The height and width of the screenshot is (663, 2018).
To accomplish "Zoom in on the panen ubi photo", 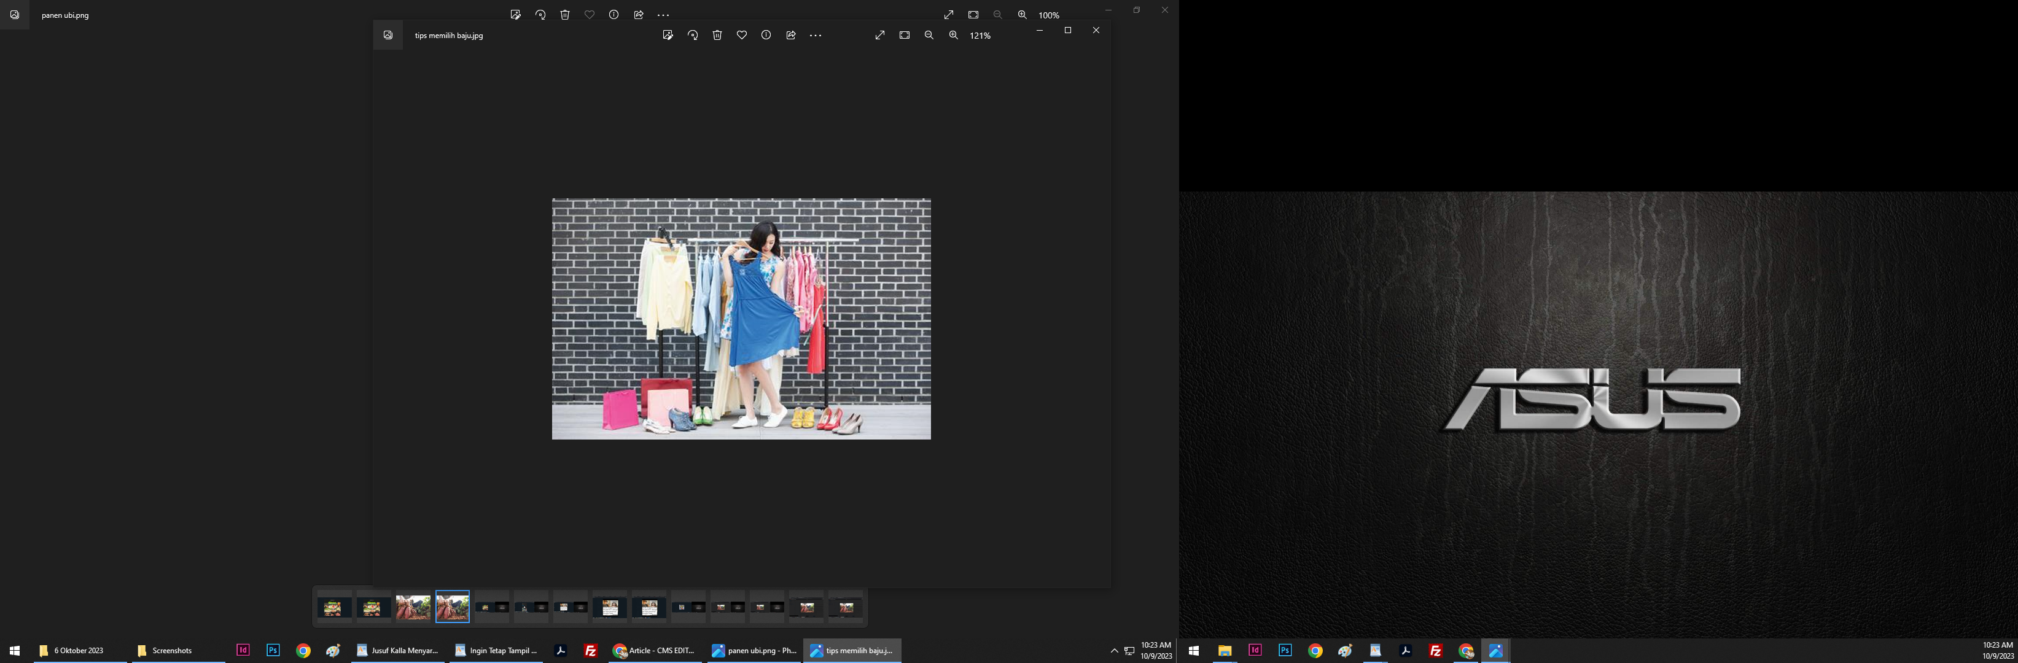I will click(x=1023, y=15).
